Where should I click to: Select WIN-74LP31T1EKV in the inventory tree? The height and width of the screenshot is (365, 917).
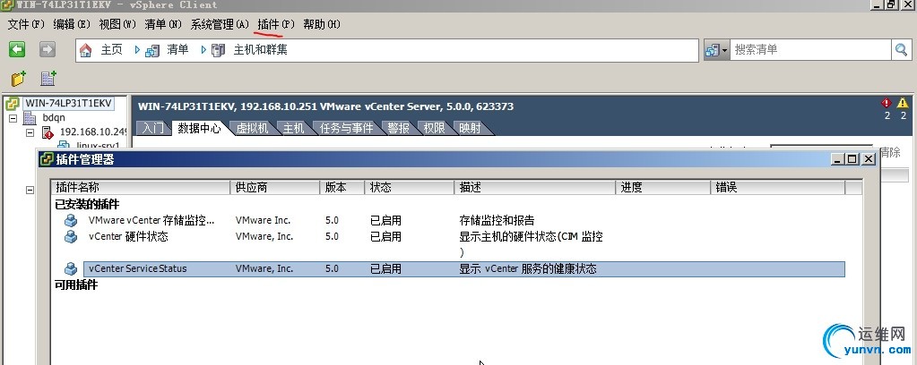pyautogui.click(x=68, y=104)
